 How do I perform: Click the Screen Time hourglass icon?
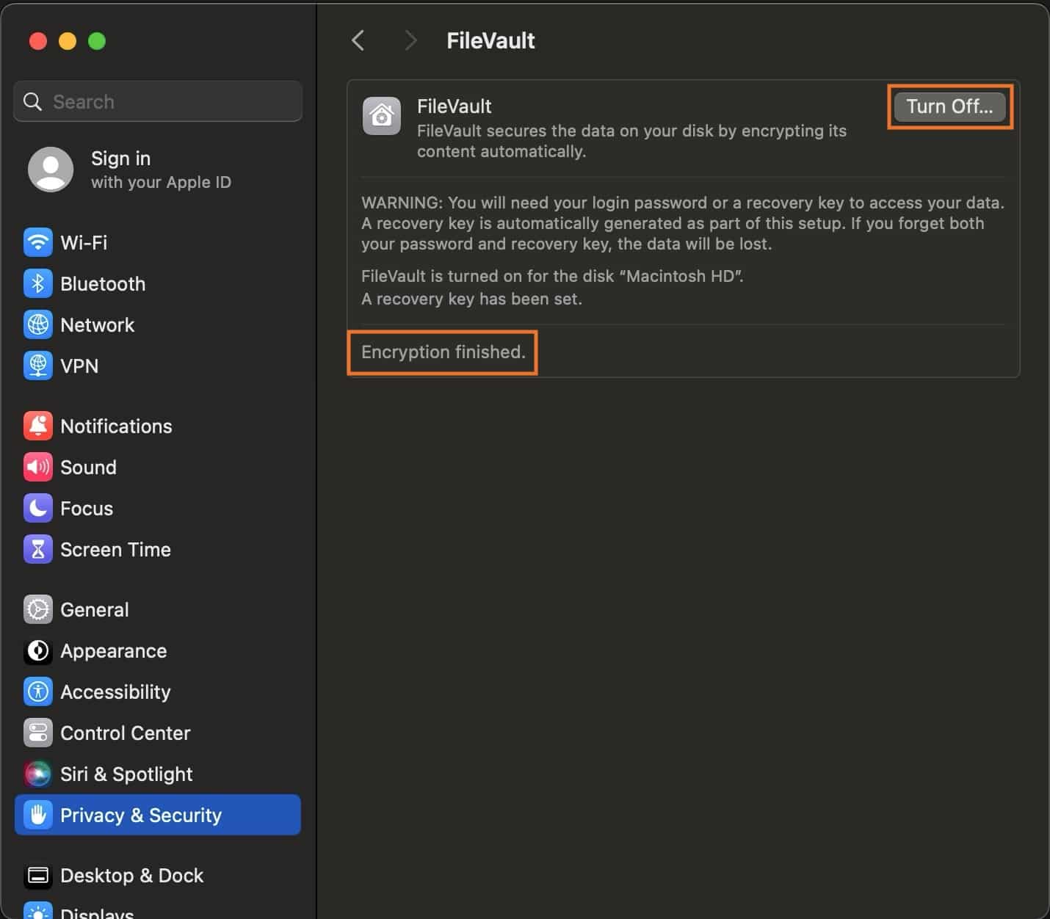(38, 549)
